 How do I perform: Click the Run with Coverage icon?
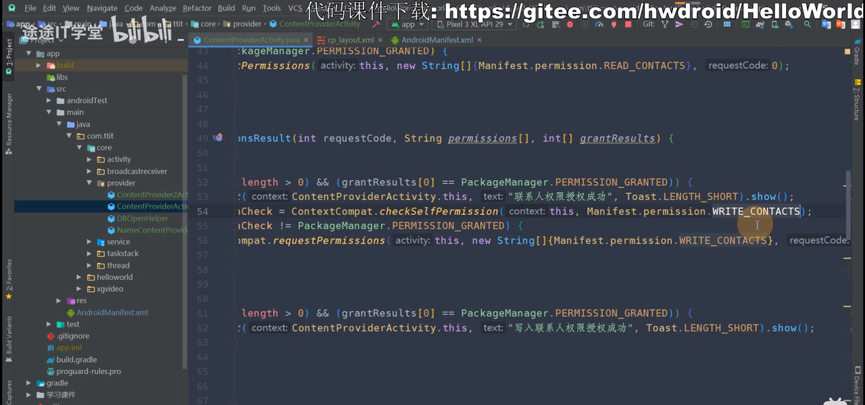pyautogui.click(x=585, y=24)
